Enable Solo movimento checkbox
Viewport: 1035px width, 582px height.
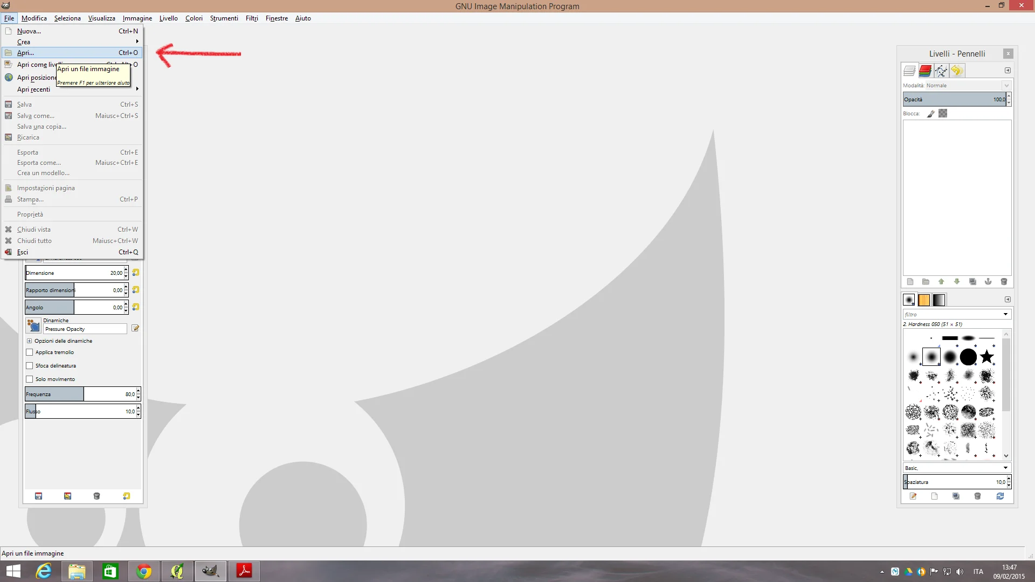30,379
